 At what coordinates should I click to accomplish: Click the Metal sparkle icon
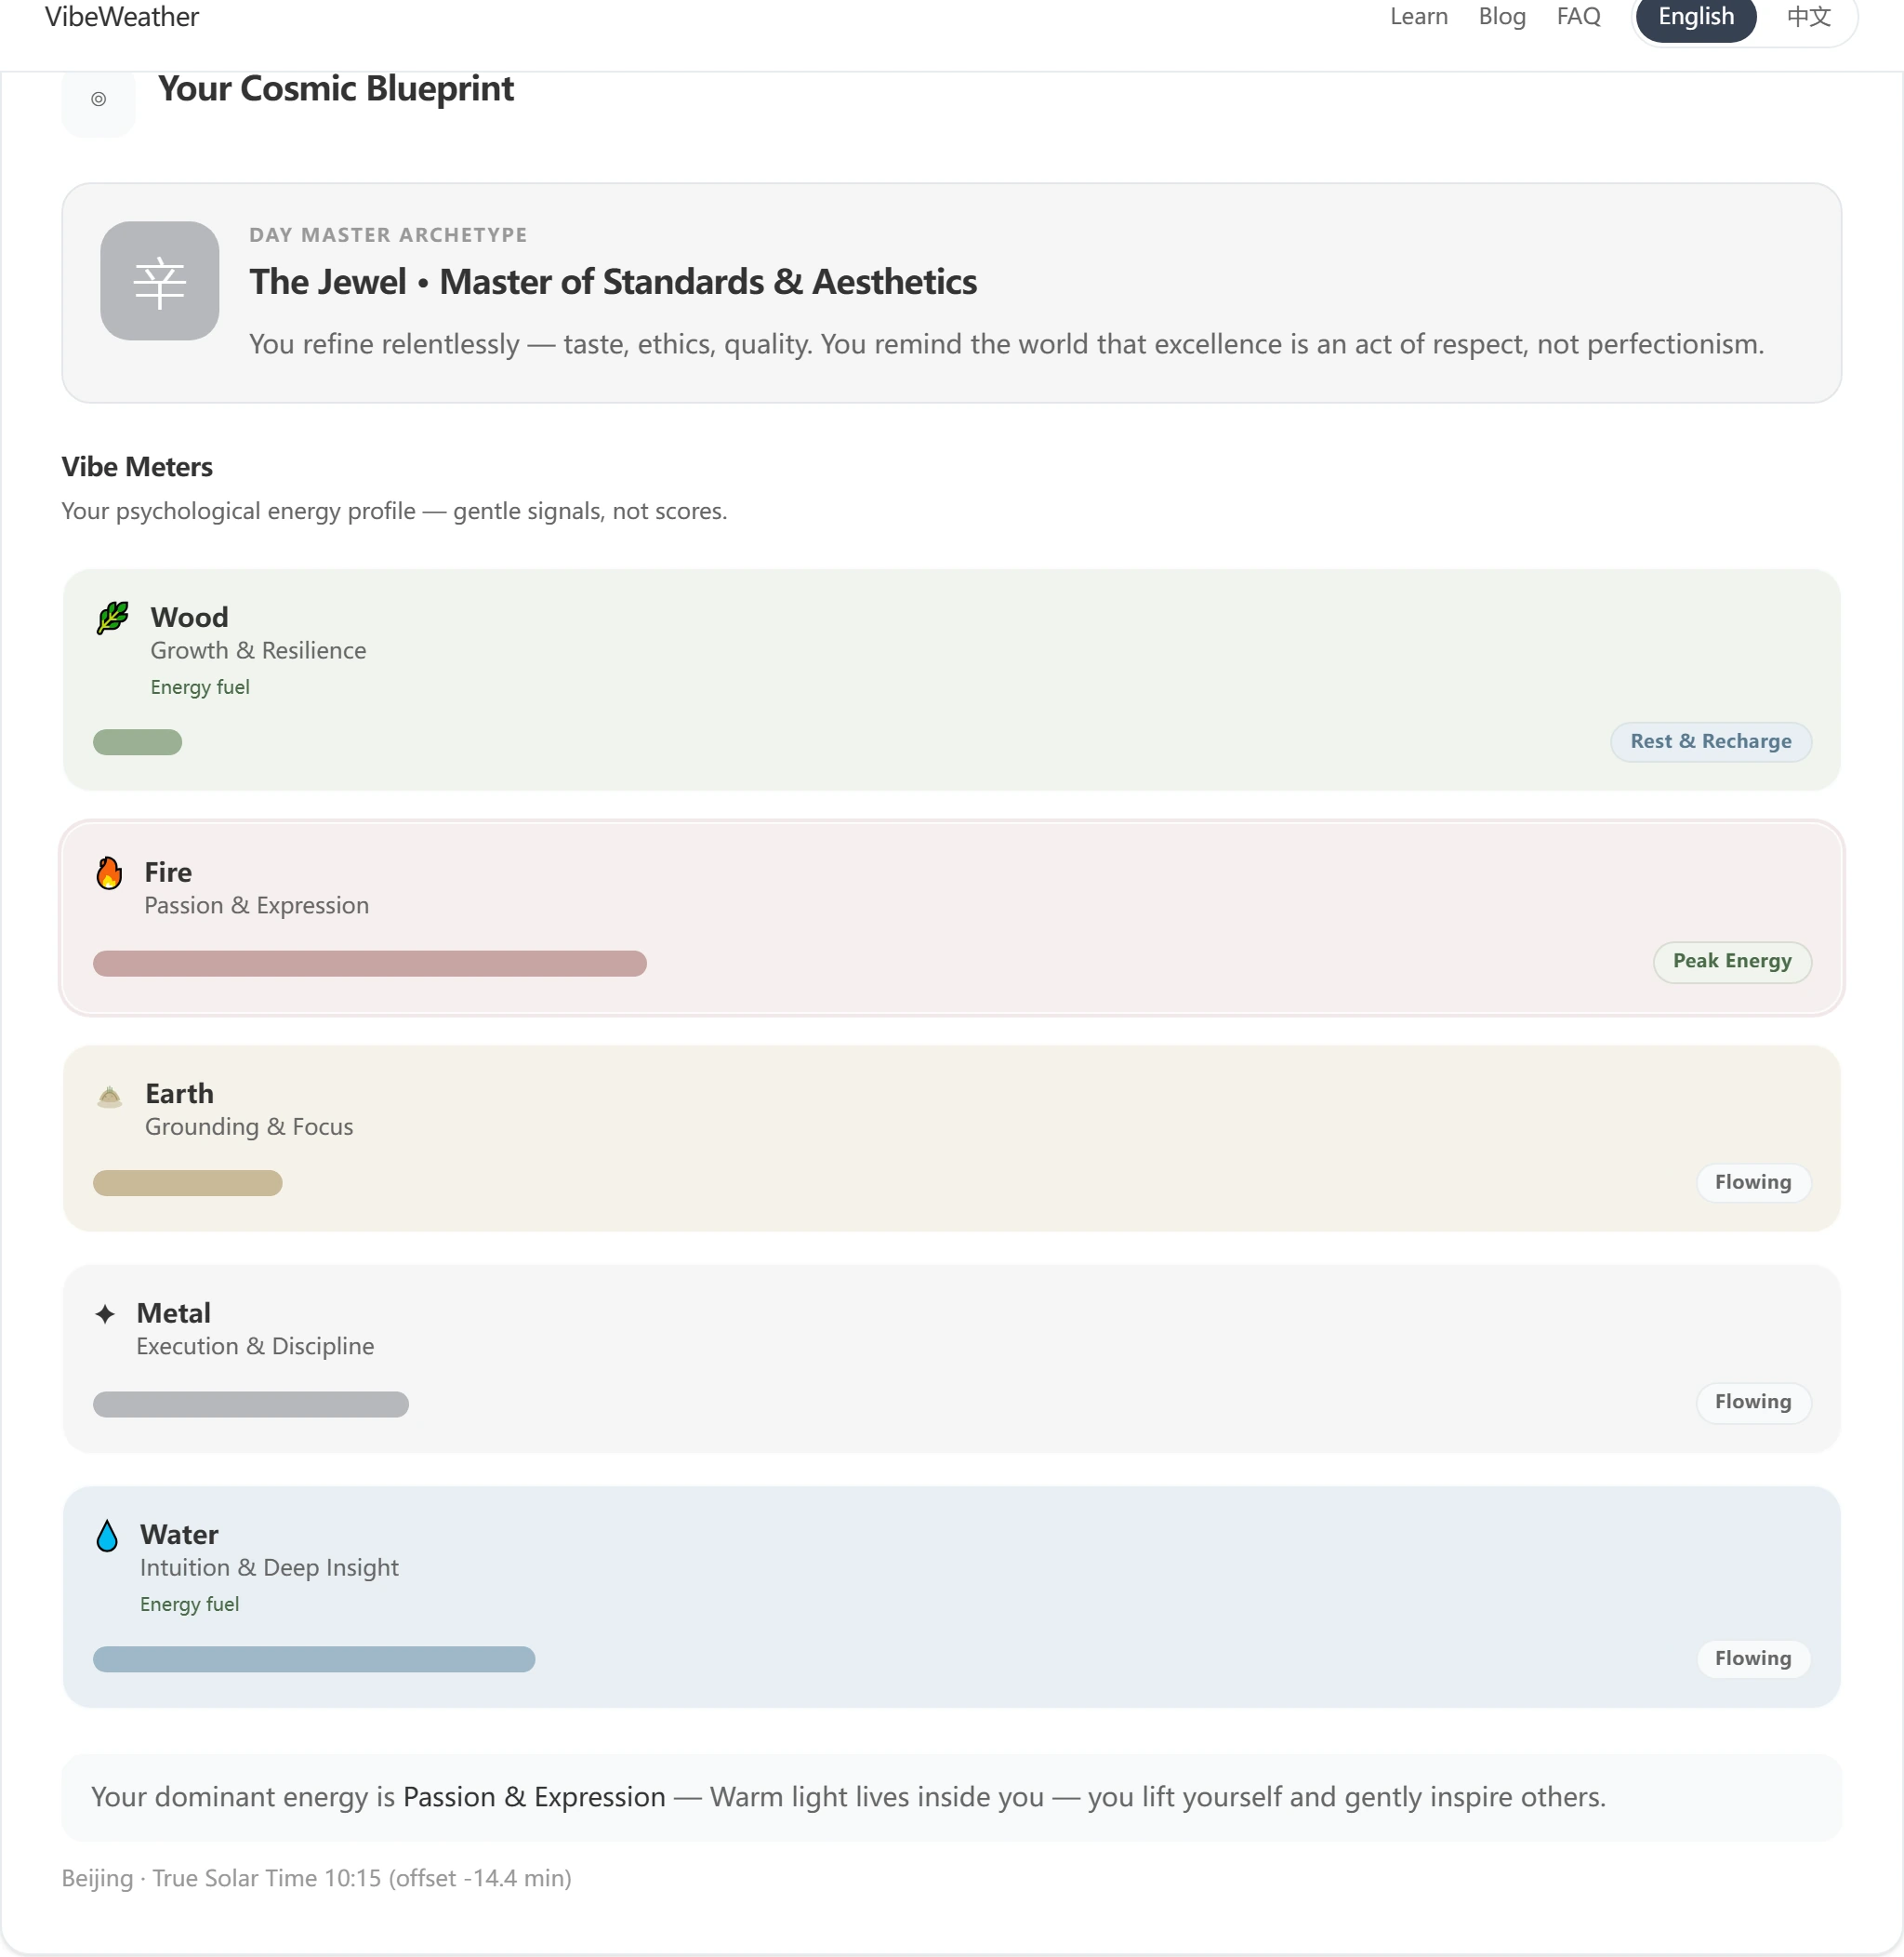click(105, 1313)
